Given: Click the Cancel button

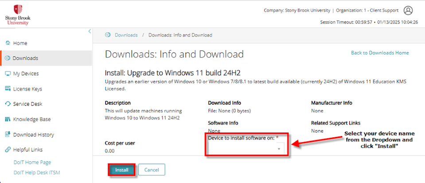Looking at the screenshot, I should coord(152,170).
